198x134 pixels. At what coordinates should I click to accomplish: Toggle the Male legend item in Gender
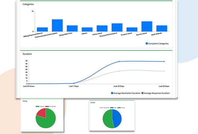click(x=113, y=108)
